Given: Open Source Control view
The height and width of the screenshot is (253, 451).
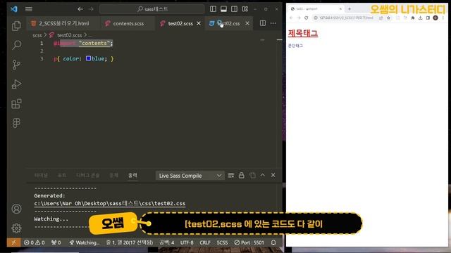Looking at the screenshot, I should [16, 65].
